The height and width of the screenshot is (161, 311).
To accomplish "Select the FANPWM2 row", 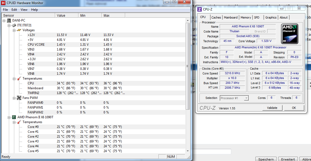I will click(106, 112).
